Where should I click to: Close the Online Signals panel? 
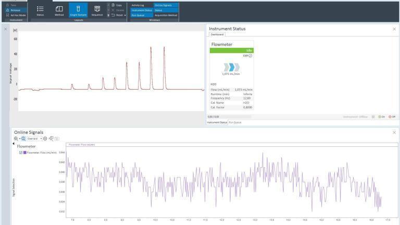(394, 132)
